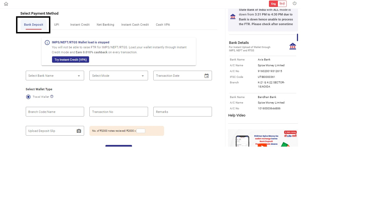Click the Try Instant Credit (VPA) button
Image resolution: width=378 pixels, height=217 pixels.
coord(71,60)
